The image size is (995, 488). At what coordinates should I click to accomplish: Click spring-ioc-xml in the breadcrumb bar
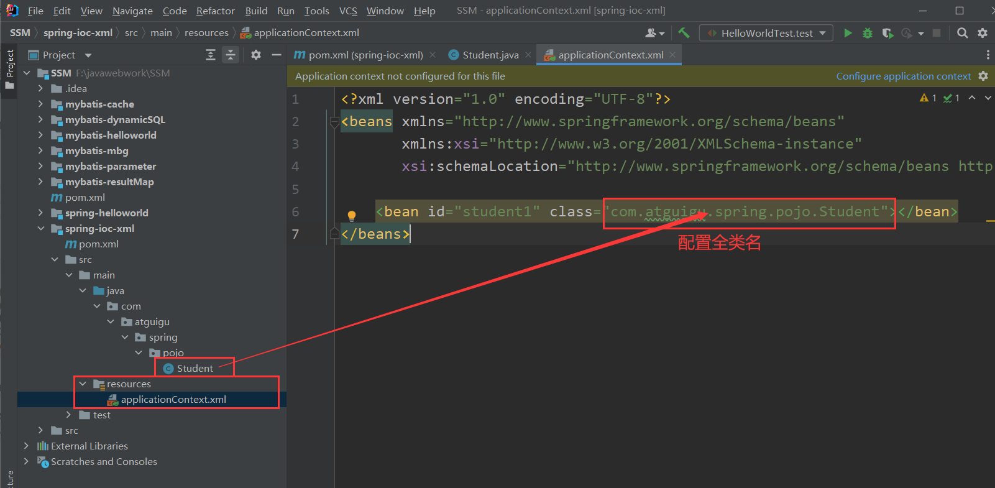(x=78, y=33)
